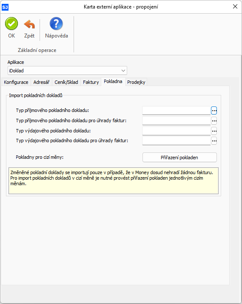Browse for Typ výdajového pokladního dokladu

(x=214, y=131)
